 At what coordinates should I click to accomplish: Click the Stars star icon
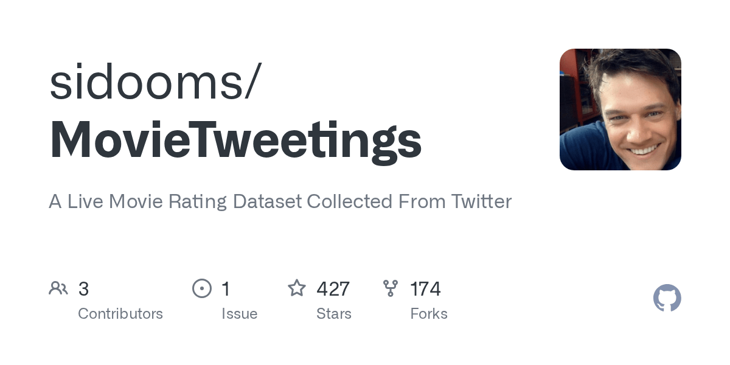(x=296, y=288)
